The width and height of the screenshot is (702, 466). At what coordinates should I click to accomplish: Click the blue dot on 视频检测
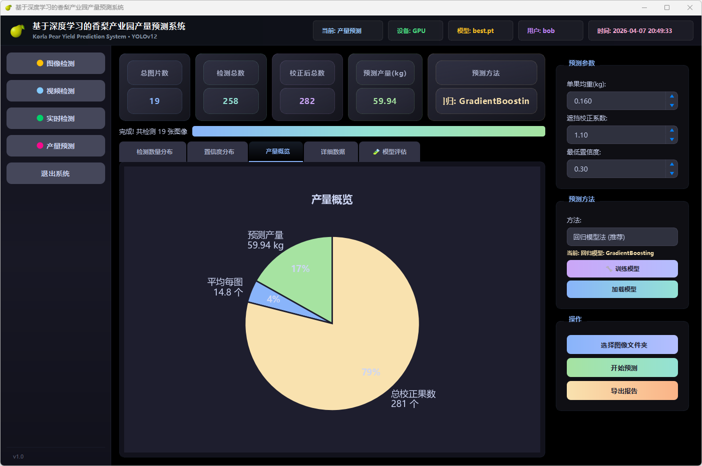point(40,91)
